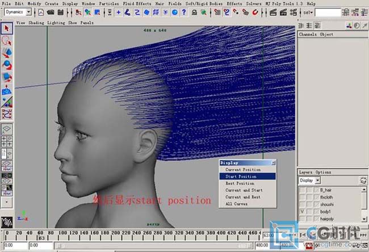Open the Dynamics menu set dropdown

click(x=28, y=12)
